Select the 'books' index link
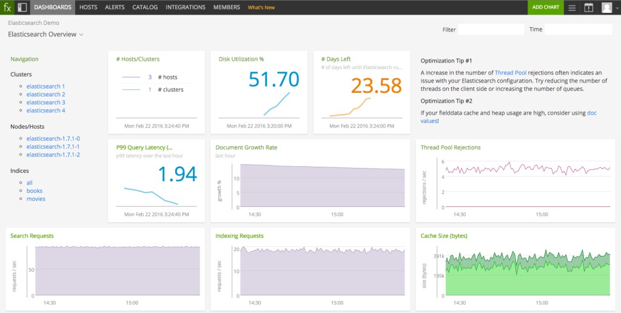The image size is (621, 313). coord(35,190)
